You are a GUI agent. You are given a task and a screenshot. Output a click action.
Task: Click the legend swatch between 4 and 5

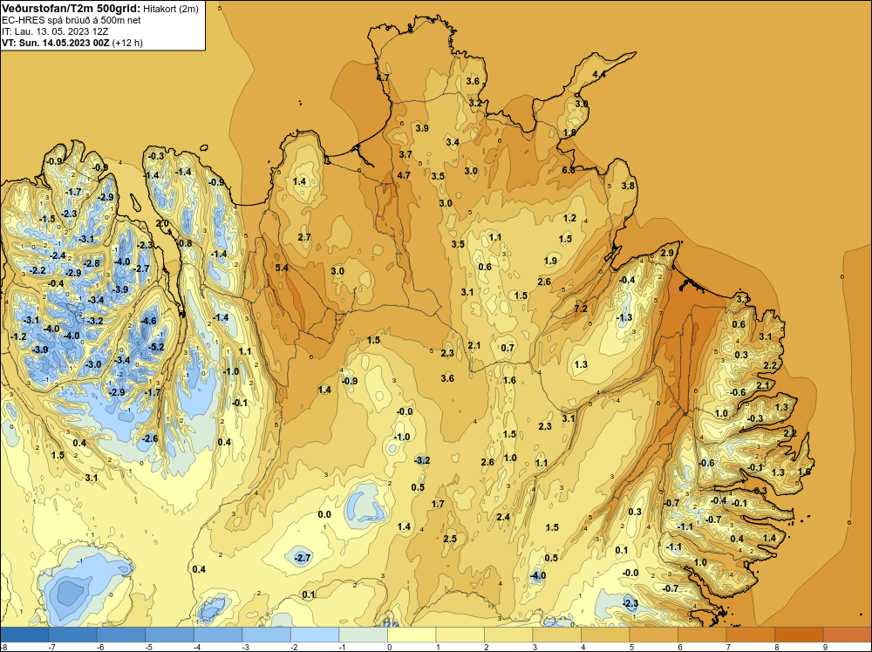coord(605,635)
